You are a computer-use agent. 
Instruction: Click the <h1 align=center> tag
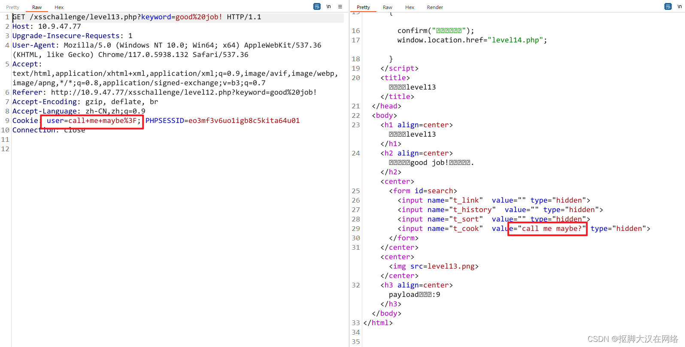tap(417, 125)
